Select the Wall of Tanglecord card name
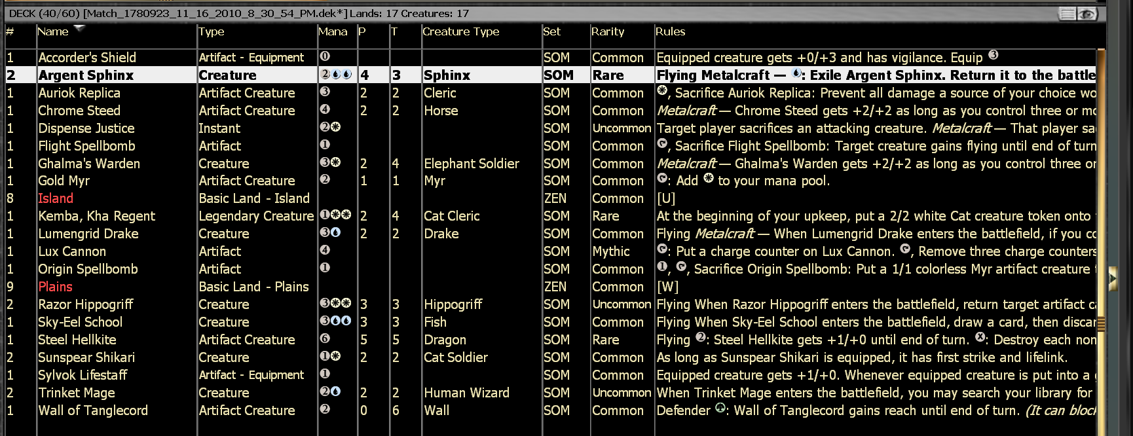1133x436 pixels. pos(93,410)
